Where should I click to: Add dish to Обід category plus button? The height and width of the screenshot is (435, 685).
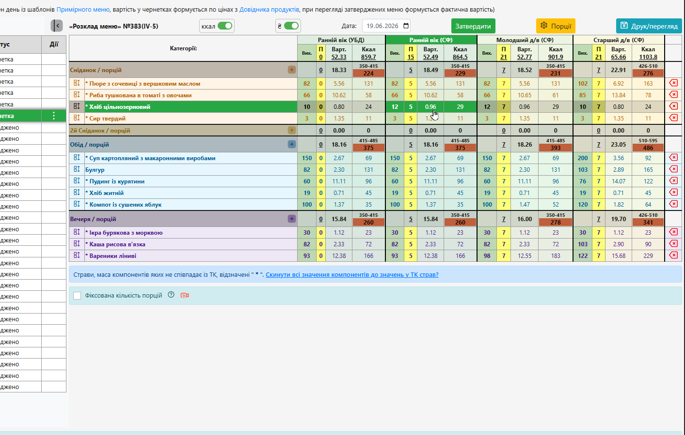292,144
